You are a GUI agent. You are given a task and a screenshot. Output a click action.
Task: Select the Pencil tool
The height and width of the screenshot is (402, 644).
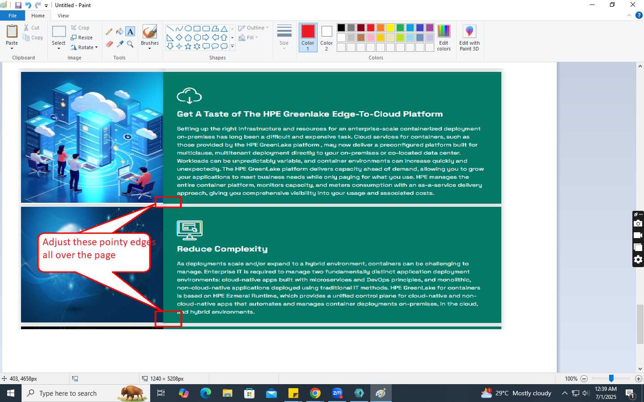coord(109,32)
